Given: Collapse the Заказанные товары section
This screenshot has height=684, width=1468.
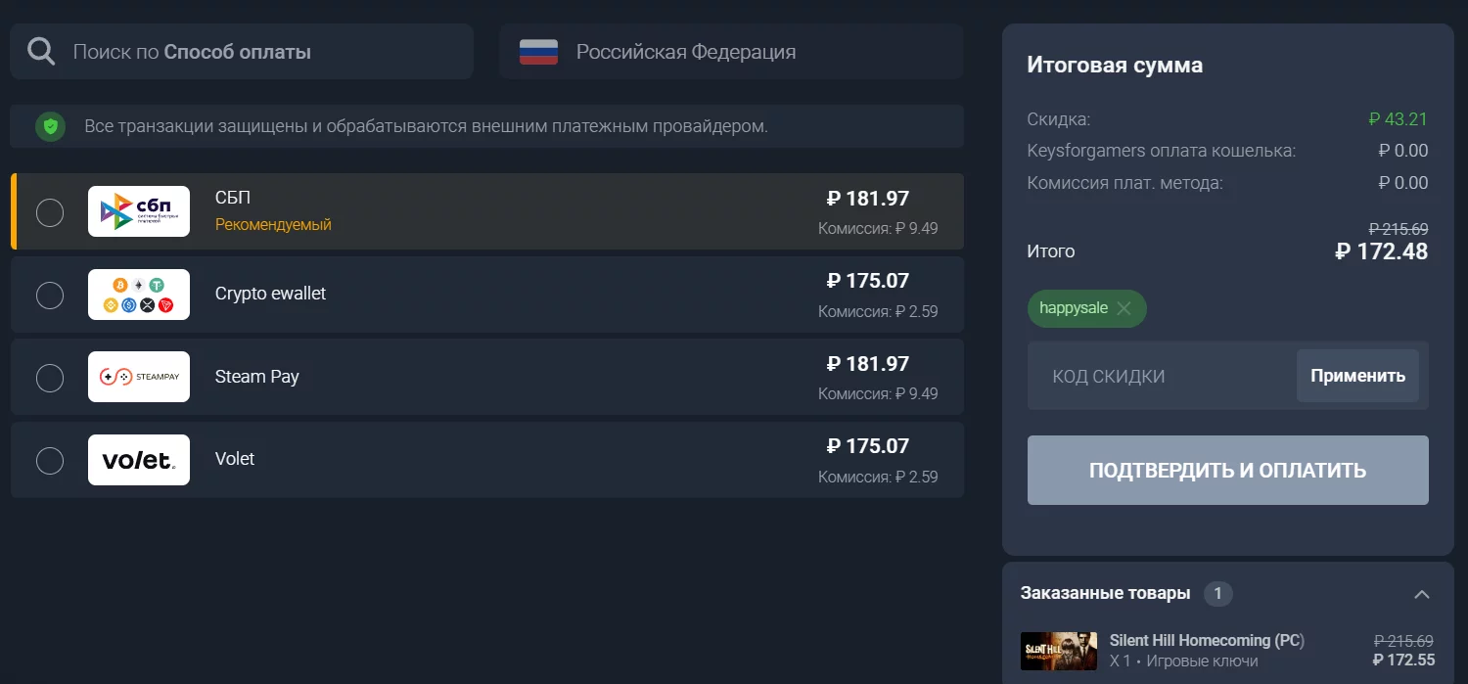Looking at the screenshot, I should point(1422,594).
